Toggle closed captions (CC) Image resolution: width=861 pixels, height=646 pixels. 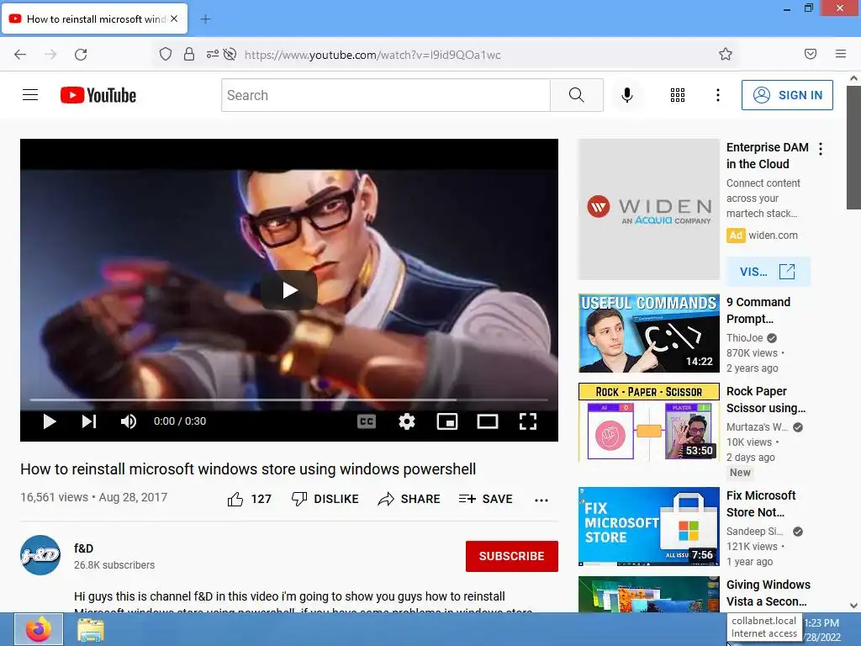[367, 421]
